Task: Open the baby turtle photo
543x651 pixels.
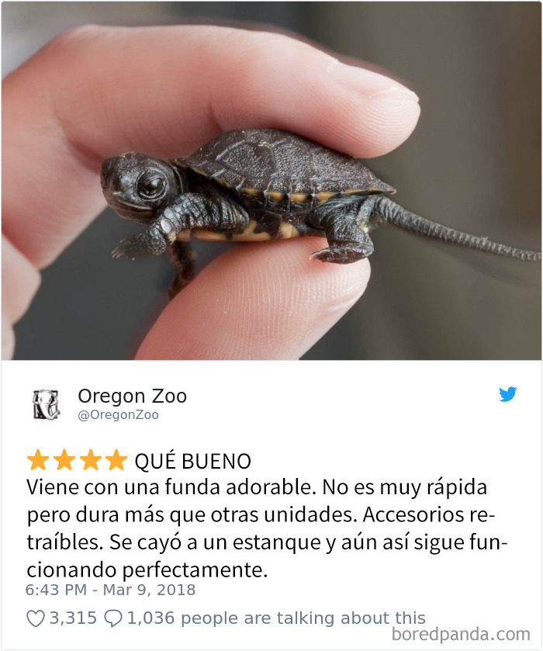Action: point(271,181)
